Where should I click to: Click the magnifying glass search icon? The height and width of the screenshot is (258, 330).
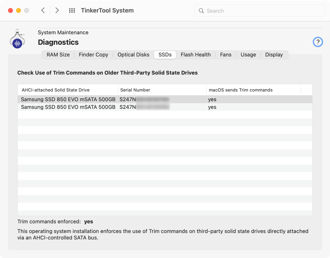tap(201, 11)
